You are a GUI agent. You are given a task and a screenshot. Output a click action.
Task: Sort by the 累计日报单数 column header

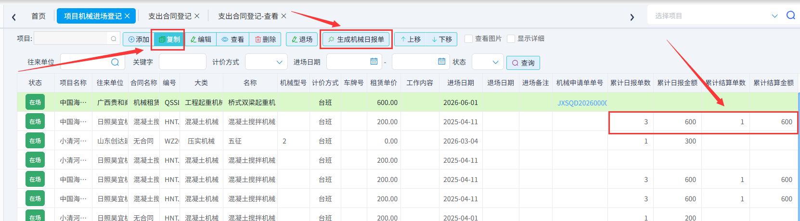pyautogui.click(x=631, y=83)
